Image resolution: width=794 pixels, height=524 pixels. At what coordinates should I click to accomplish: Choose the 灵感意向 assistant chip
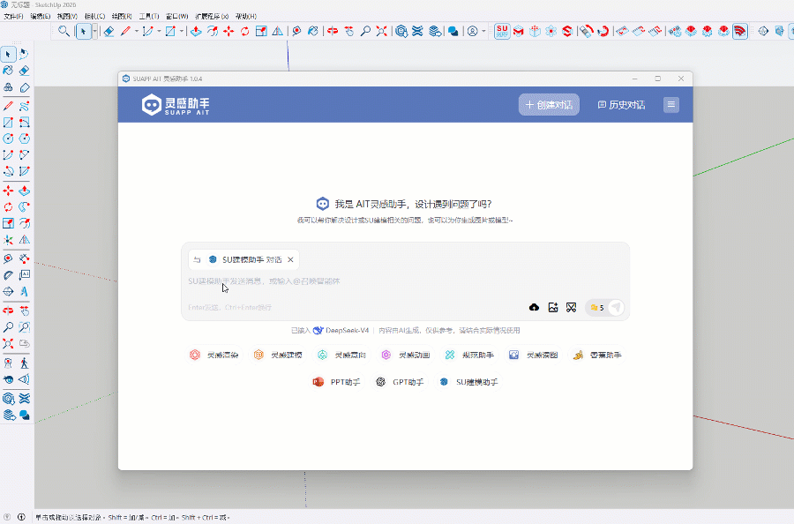(341, 355)
